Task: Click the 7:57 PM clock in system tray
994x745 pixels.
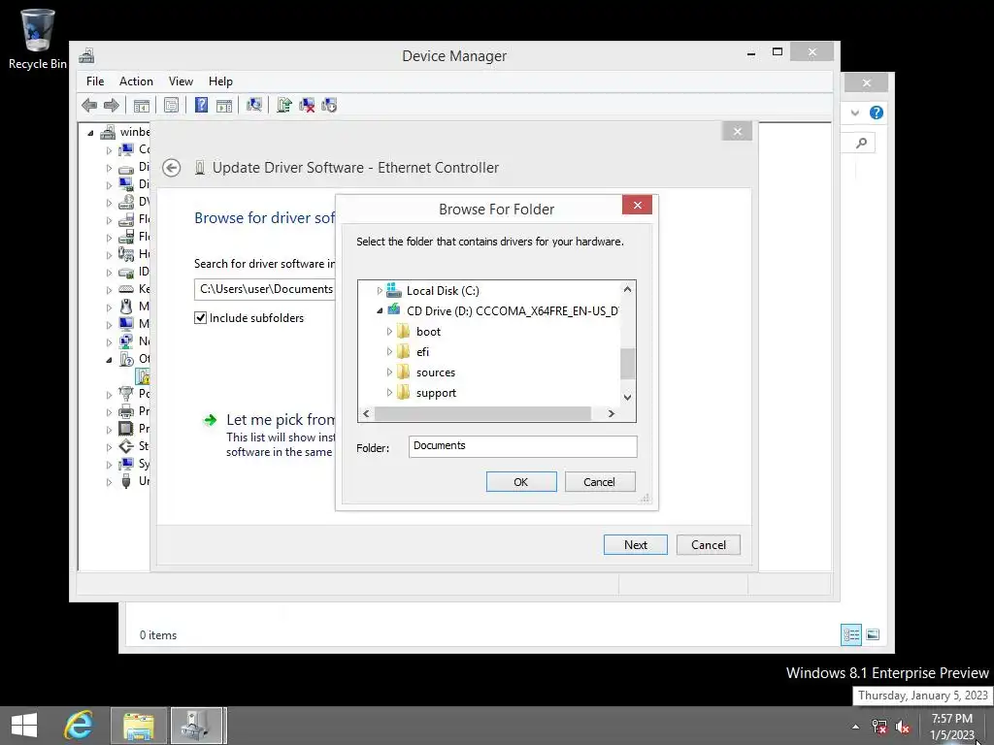Action: click(951, 719)
